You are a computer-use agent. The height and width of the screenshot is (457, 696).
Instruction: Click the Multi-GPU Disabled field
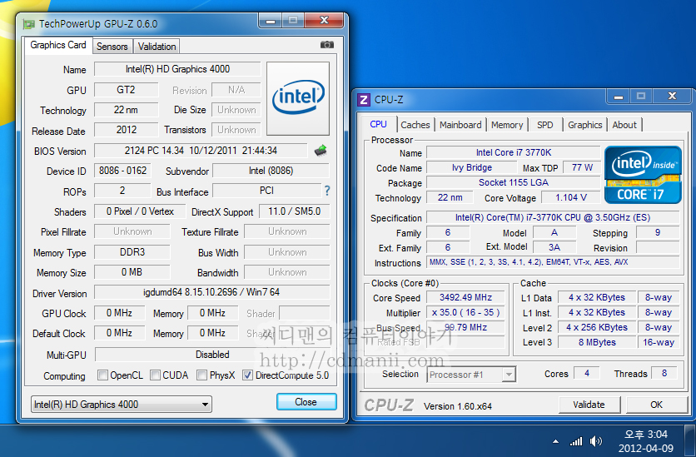[212, 355]
